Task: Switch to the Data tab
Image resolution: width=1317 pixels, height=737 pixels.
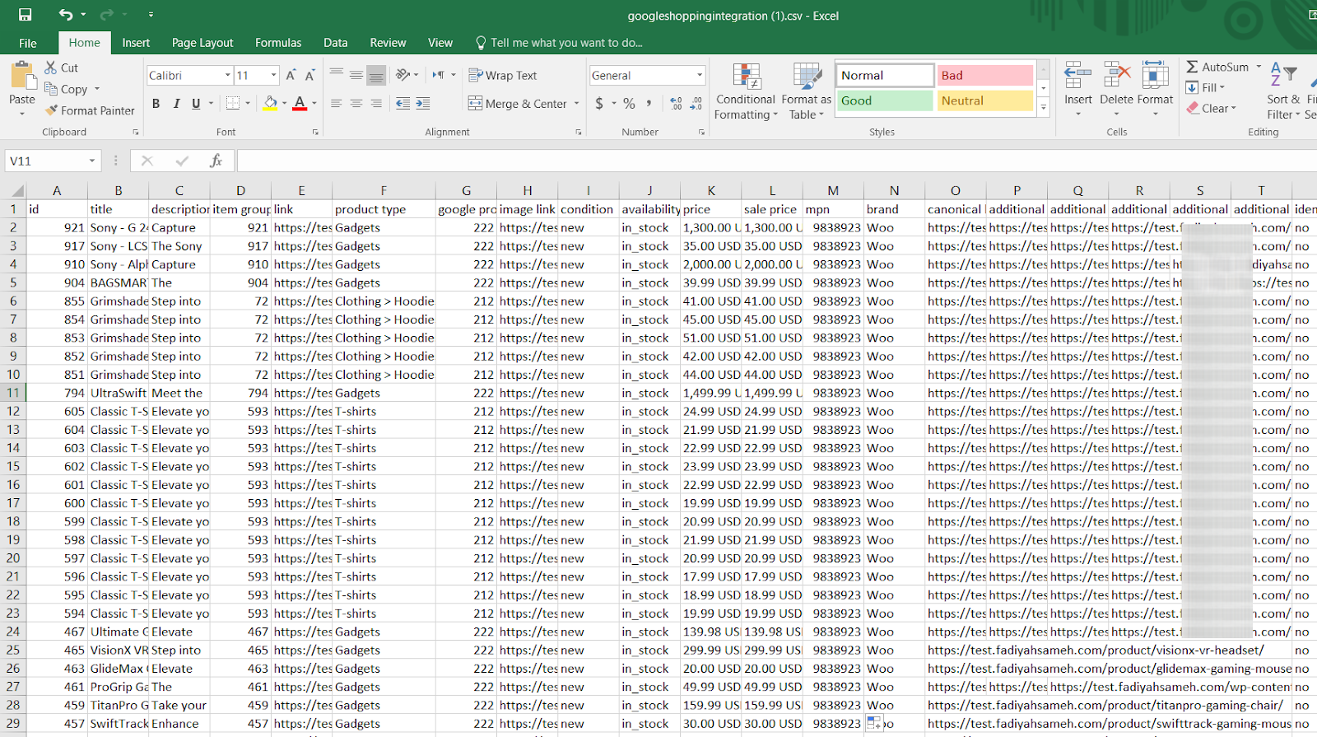Action: [335, 43]
